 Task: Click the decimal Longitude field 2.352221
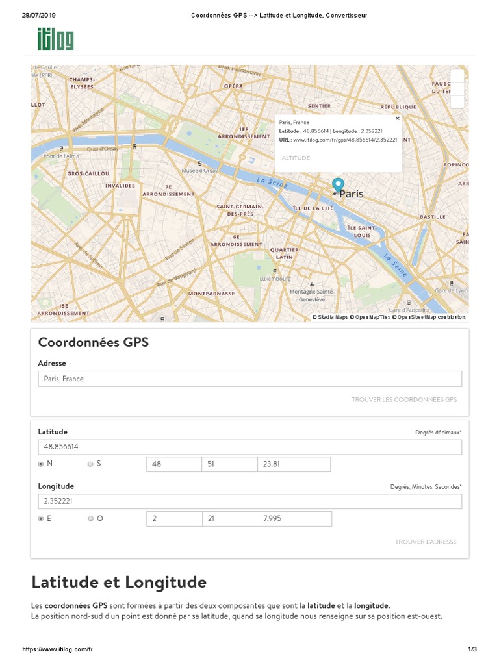point(250,501)
